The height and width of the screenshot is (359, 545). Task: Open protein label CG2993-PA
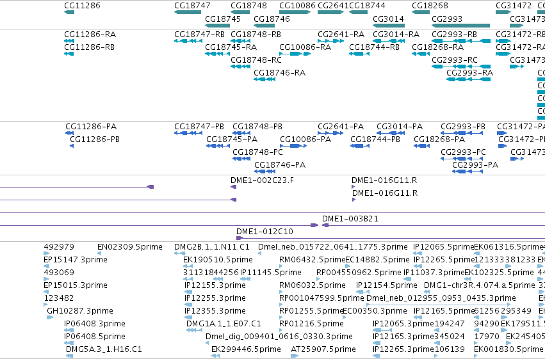475,165
